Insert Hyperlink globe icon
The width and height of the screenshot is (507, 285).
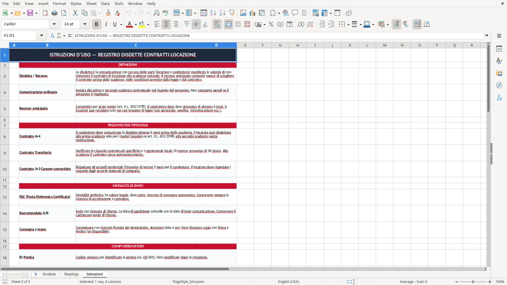click(x=286, y=13)
